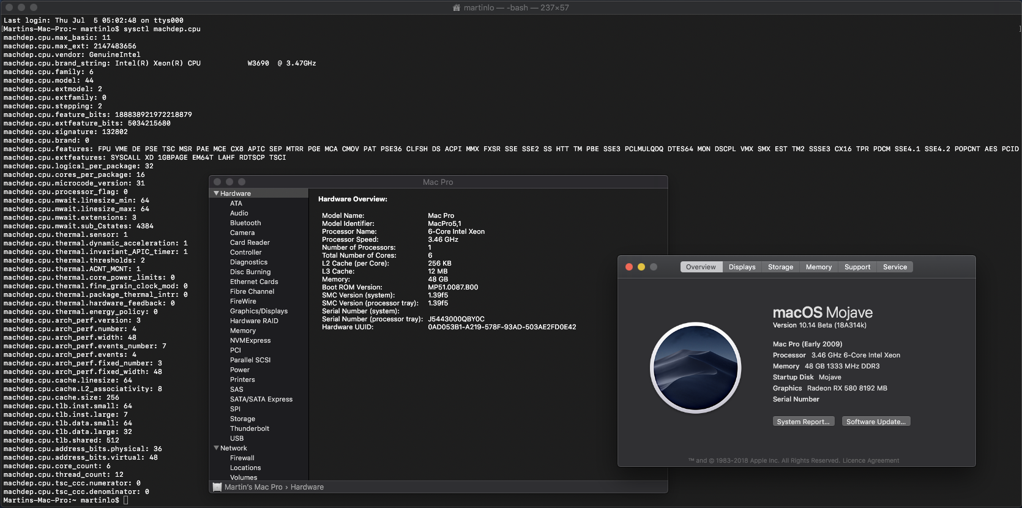Select Parallel SCSI entry
This screenshot has height=508, width=1022.
(250, 360)
